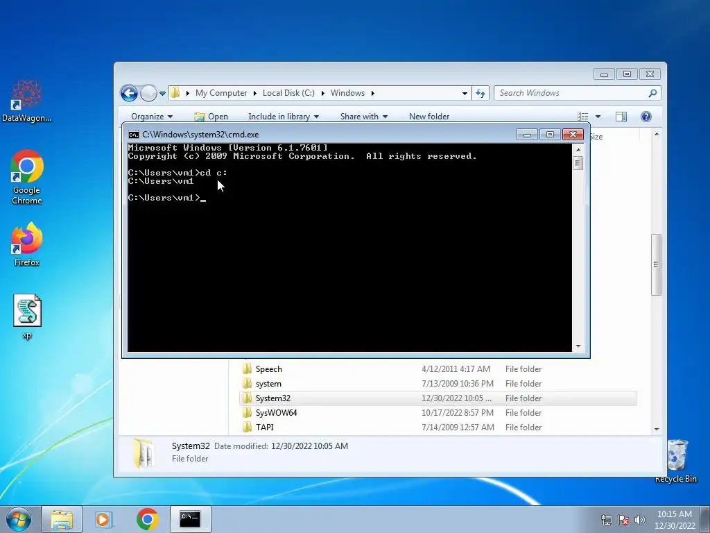Click the Action Center flag tray icon
Image resolution: width=710 pixels, height=533 pixels.
click(623, 521)
